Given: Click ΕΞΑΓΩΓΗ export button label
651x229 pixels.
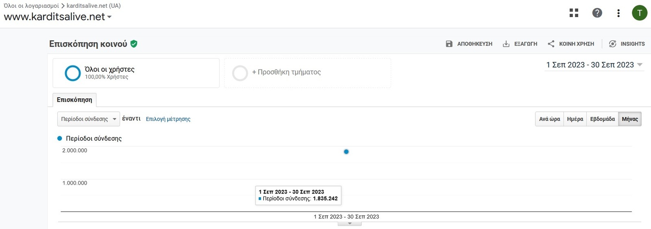Looking at the screenshot, I should [526, 44].
